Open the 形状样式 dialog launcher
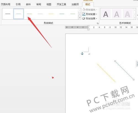The width and height of the screenshot is (138, 113). coord(98,23)
